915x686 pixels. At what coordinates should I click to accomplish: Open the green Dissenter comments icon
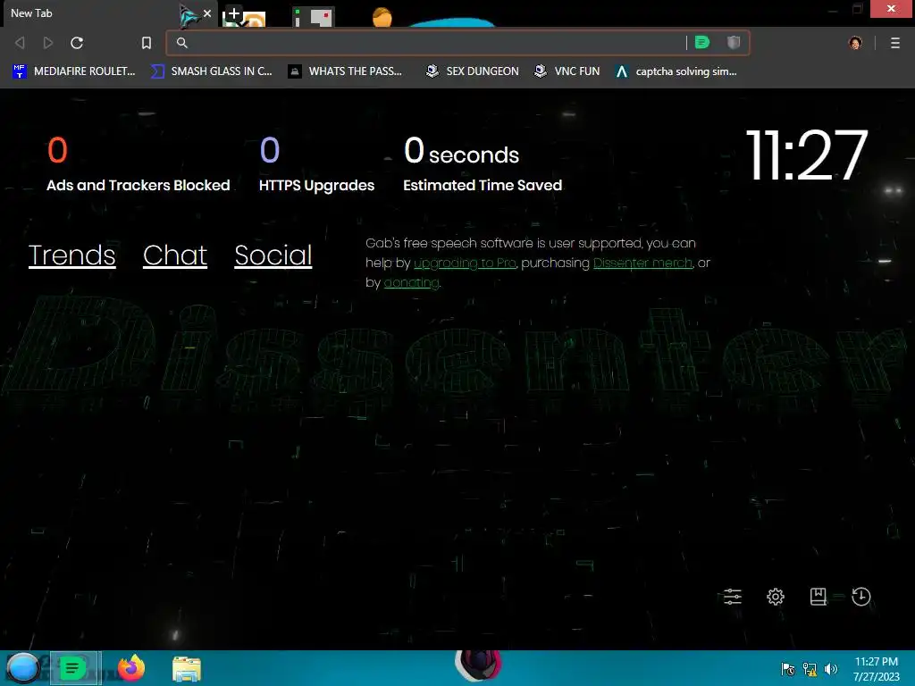[x=702, y=42]
